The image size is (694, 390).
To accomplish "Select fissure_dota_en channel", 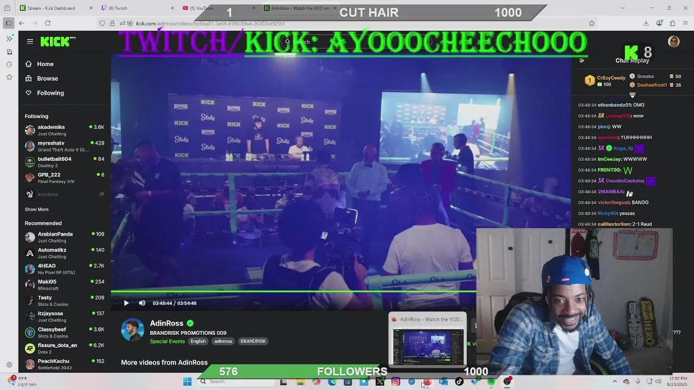I will [x=65, y=348].
